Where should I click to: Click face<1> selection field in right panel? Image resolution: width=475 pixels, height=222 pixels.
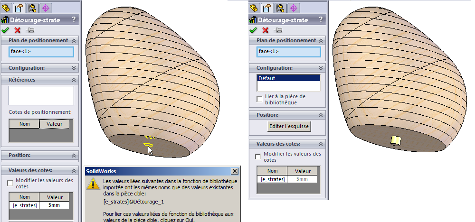coord(288,51)
